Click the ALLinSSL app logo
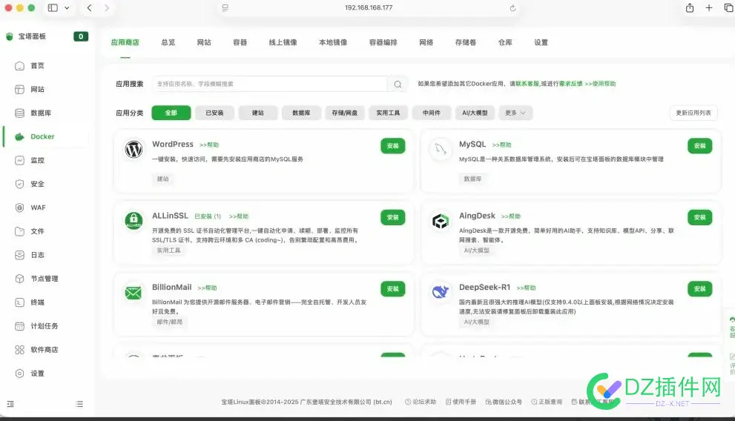735x421 pixels. coord(134,221)
